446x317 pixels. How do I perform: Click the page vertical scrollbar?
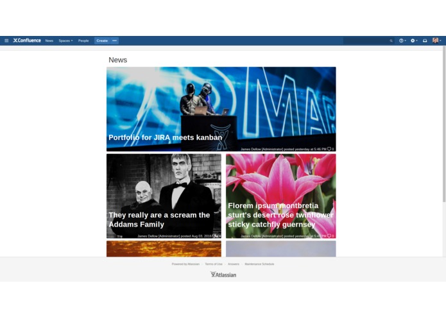444,124
